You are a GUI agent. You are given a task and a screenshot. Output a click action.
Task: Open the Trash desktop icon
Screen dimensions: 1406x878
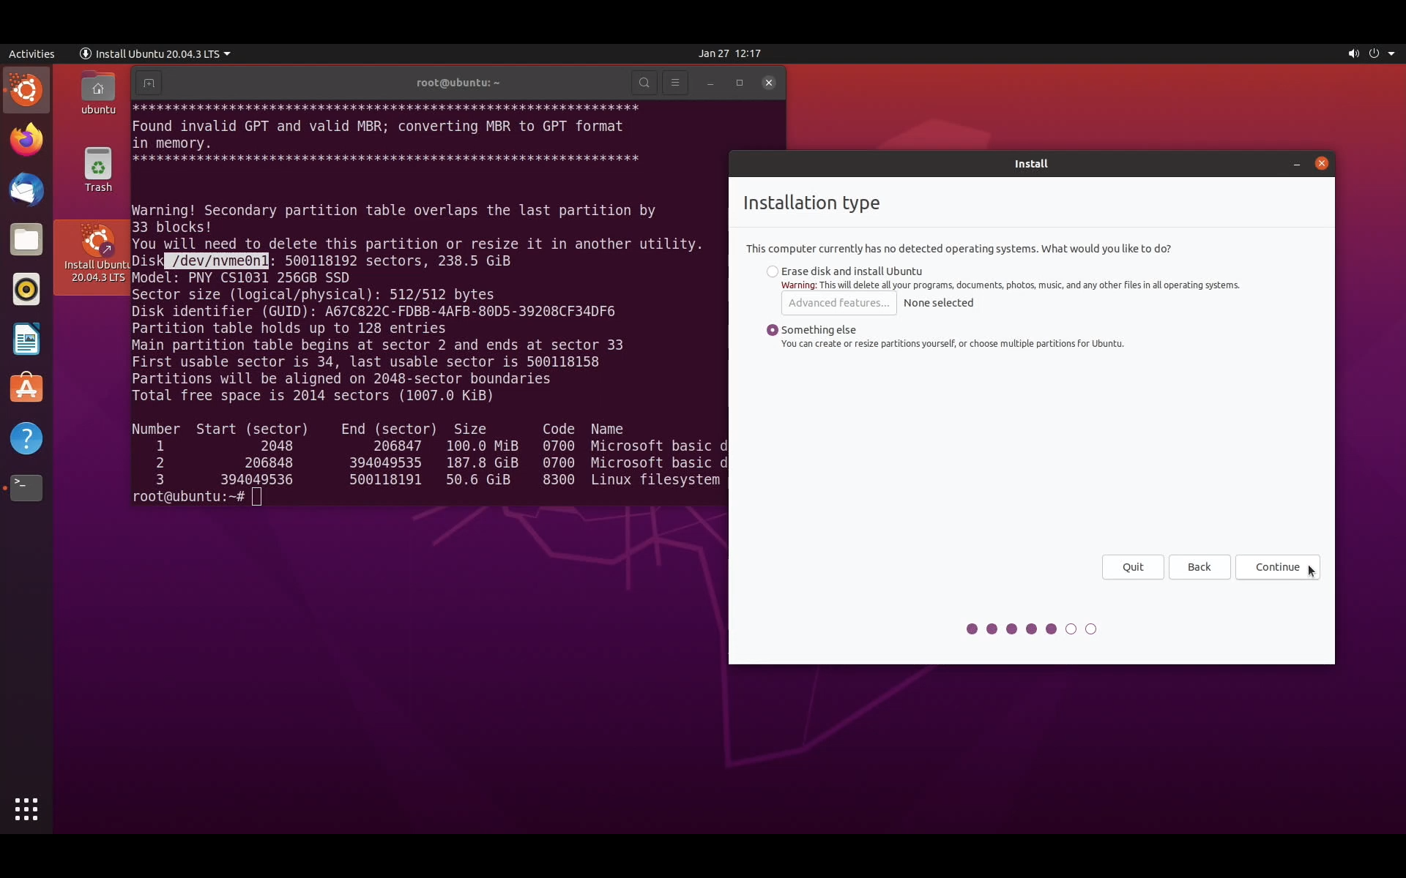98,170
